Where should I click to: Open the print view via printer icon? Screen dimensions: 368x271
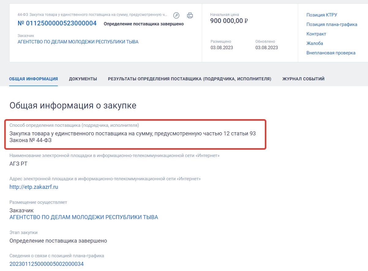[190, 15]
